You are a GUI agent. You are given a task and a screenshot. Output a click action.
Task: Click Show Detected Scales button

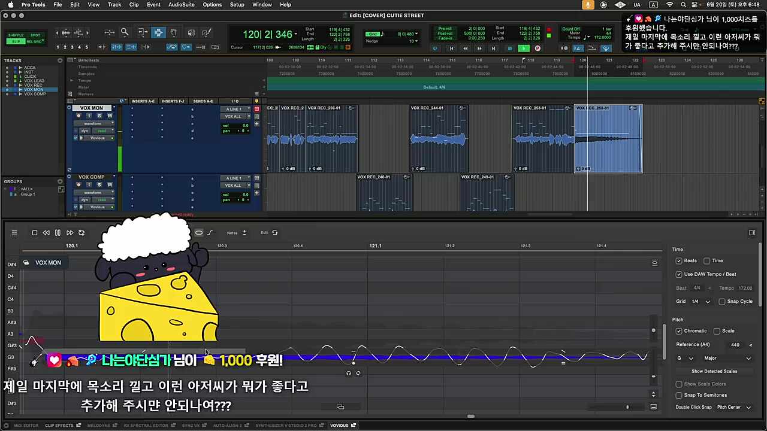click(714, 371)
